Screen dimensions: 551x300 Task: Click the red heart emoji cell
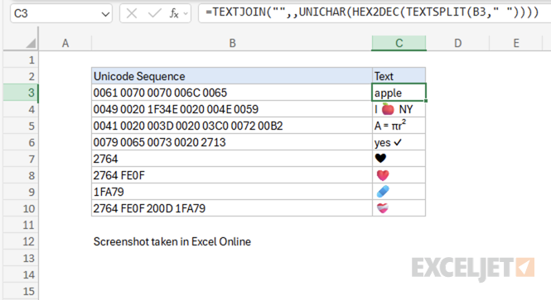point(399,175)
